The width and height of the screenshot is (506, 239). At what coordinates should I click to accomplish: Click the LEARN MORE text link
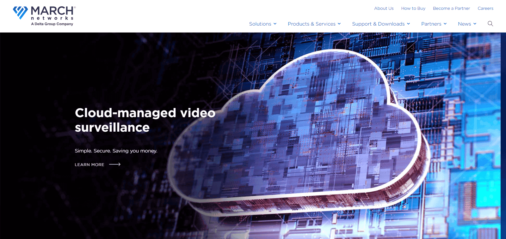(x=89, y=165)
